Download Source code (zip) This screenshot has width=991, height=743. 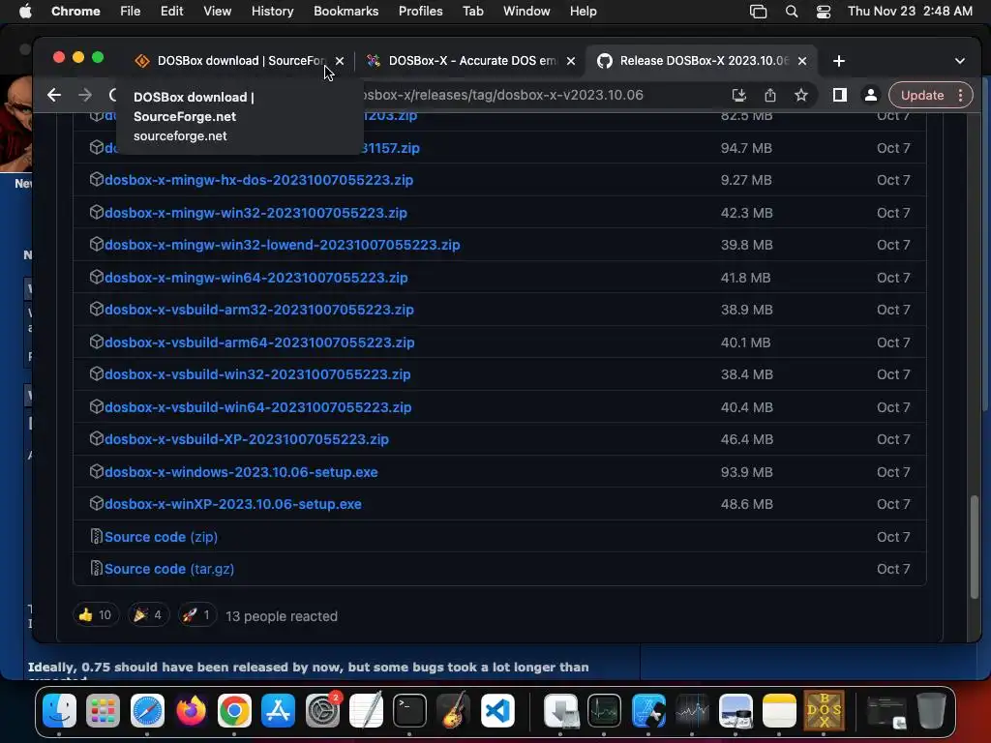[x=162, y=537]
